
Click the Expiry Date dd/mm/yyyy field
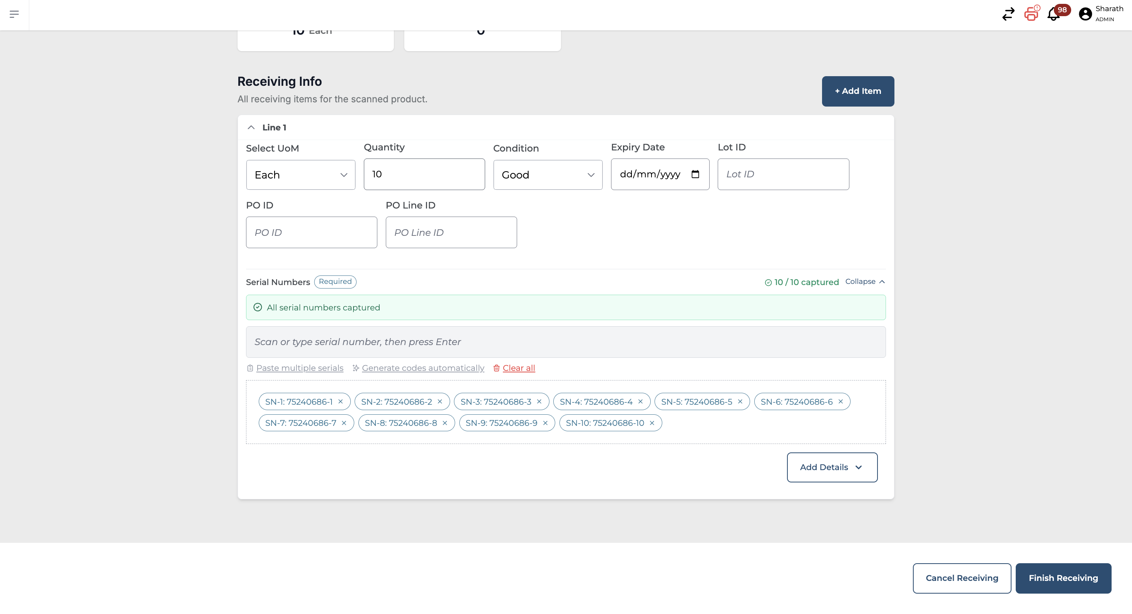click(660, 174)
